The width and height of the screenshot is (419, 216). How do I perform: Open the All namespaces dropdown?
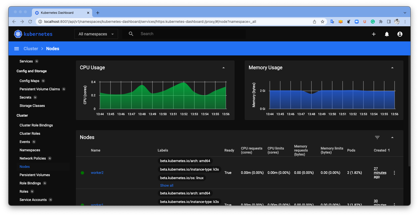96,34
